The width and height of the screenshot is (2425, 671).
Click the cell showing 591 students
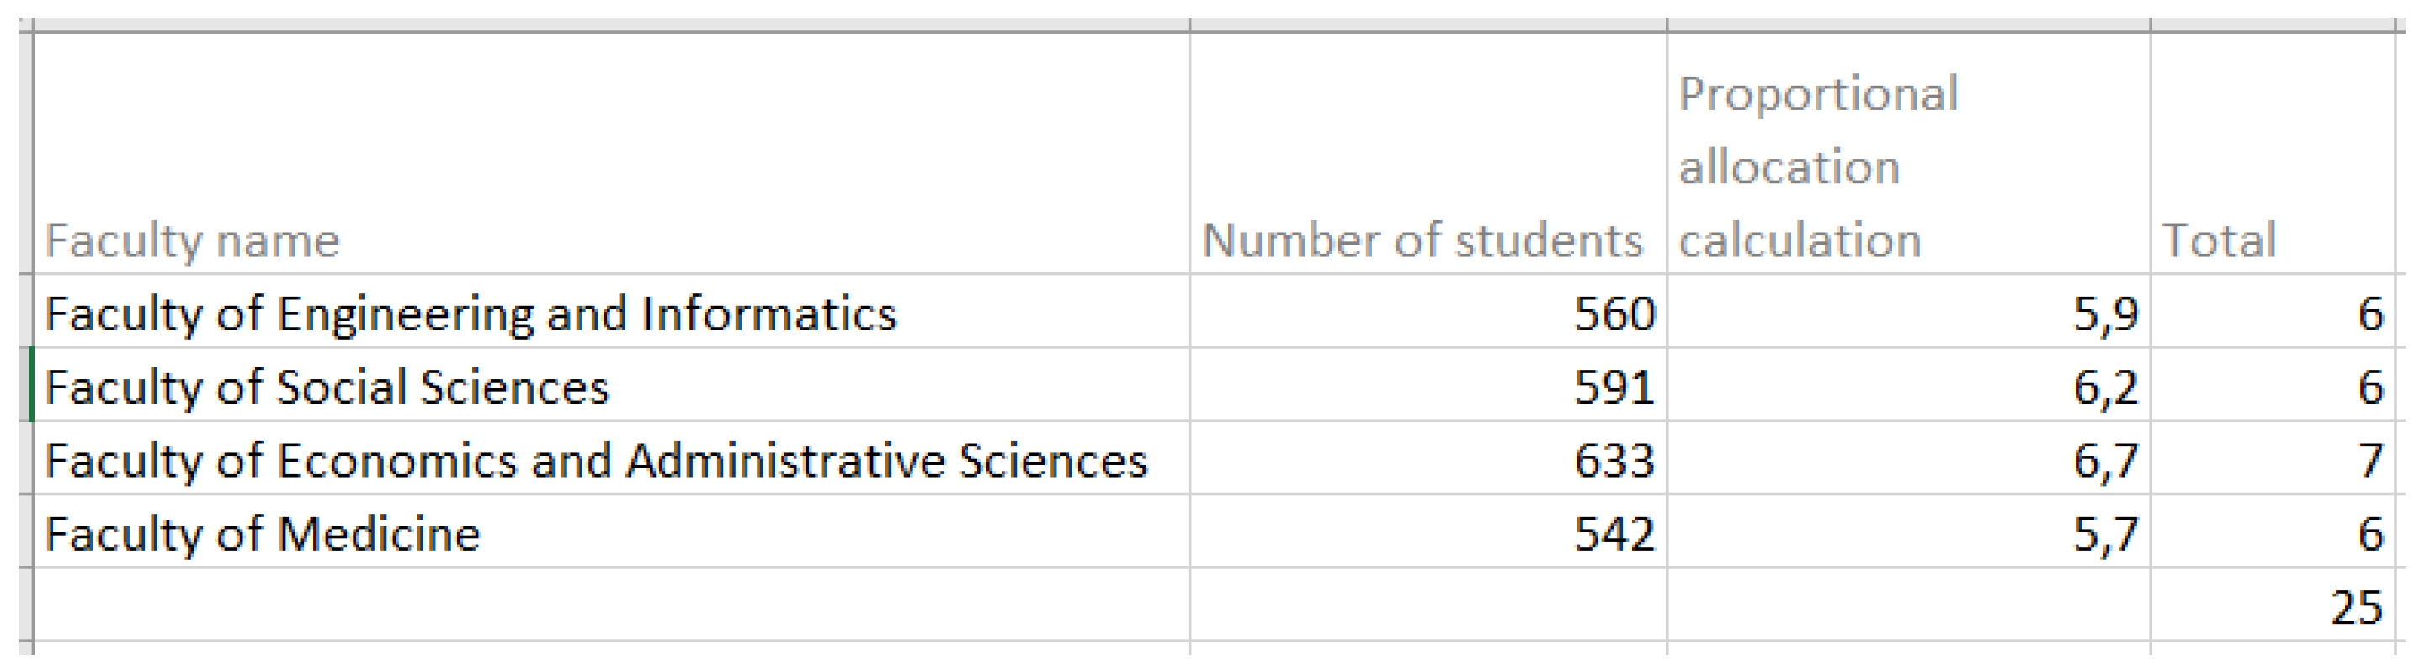click(x=1427, y=386)
